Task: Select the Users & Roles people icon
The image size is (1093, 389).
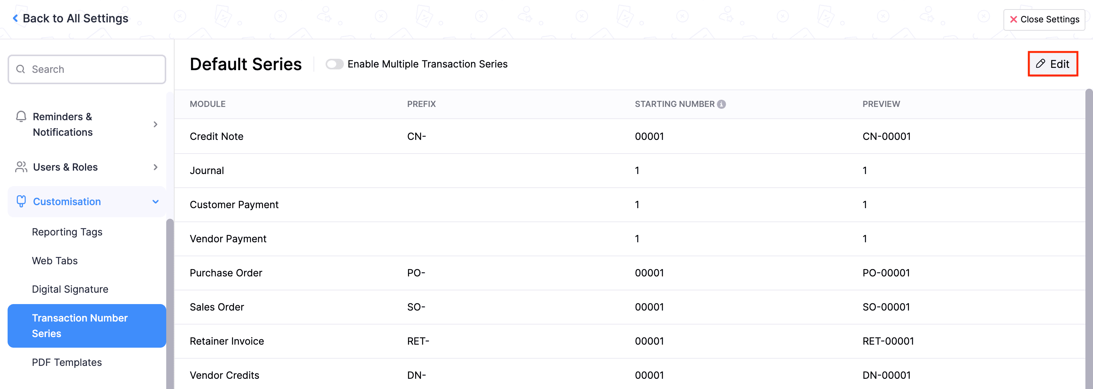Action: click(x=20, y=167)
